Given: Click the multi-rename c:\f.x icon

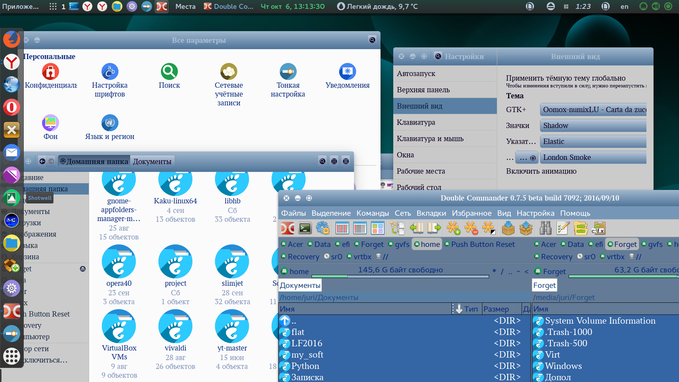Looking at the screenshot, I should pos(598,228).
